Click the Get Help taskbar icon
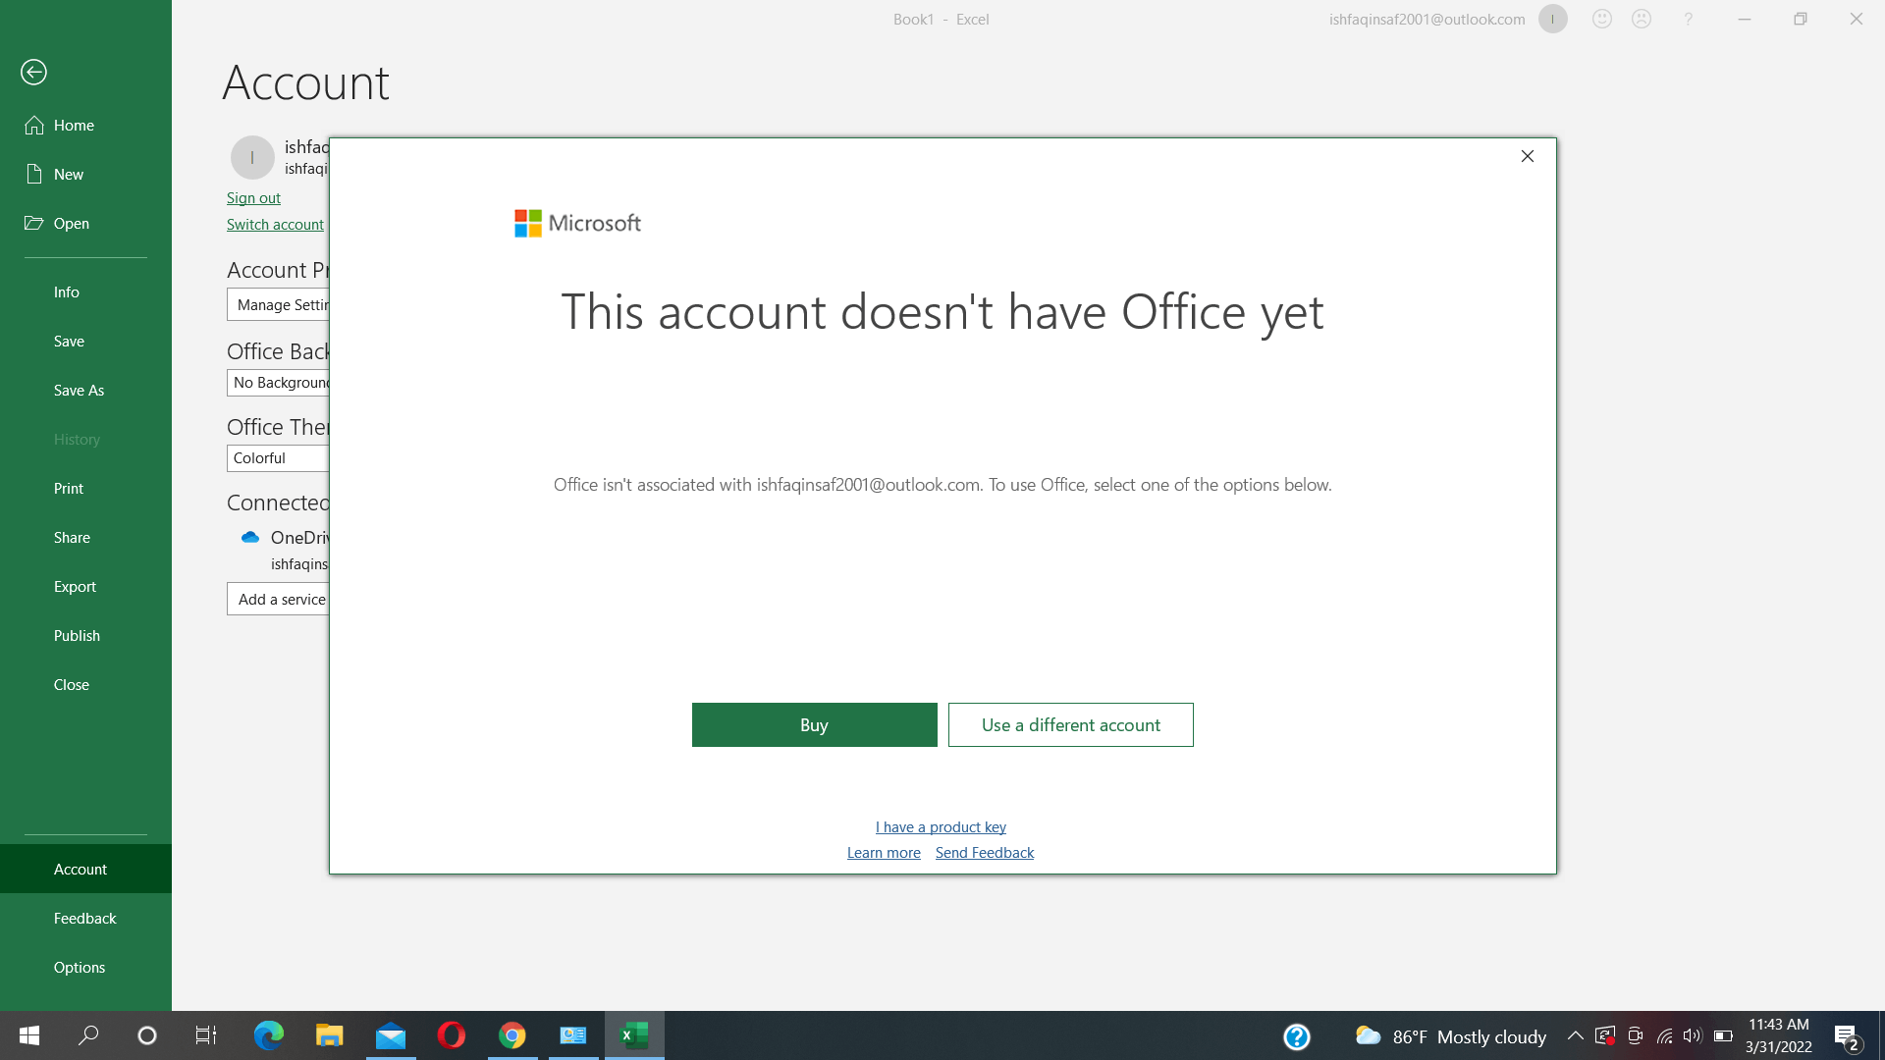The width and height of the screenshot is (1885, 1060). click(1297, 1036)
